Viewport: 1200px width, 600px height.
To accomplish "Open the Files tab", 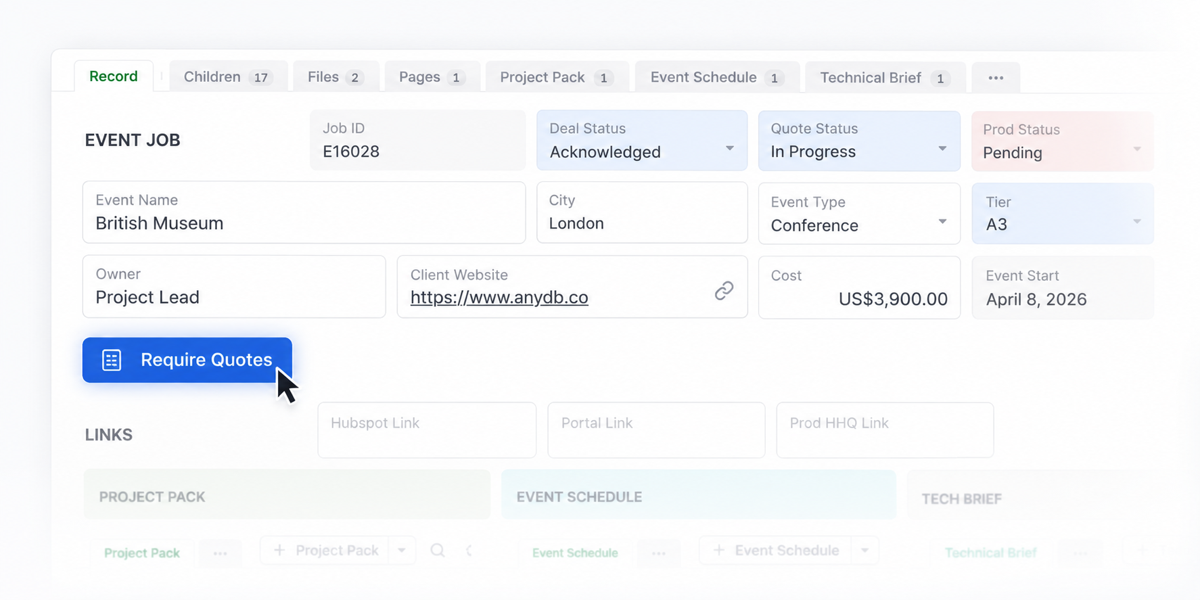I will pyautogui.click(x=336, y=77).
